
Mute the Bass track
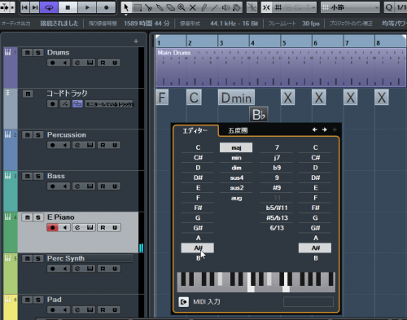coord(27,177)
